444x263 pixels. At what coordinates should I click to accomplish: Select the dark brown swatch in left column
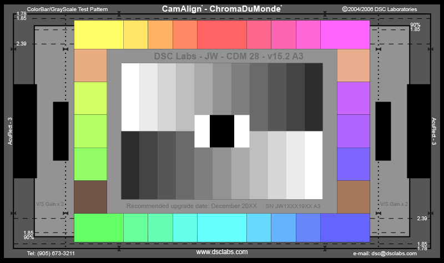click(x=90, y=197)
